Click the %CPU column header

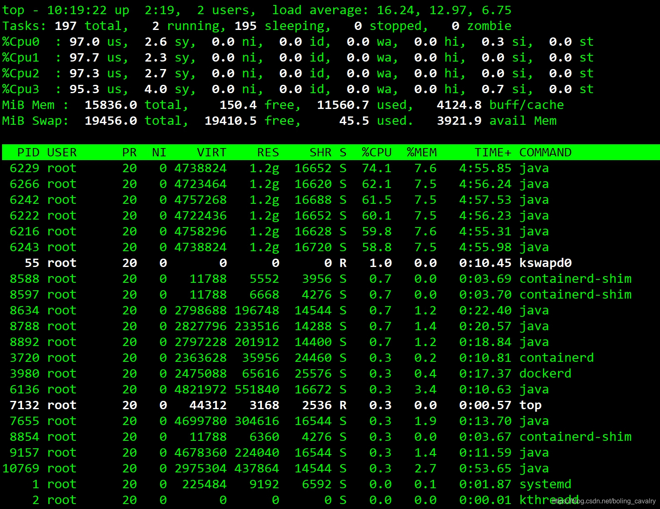[377, 153]
